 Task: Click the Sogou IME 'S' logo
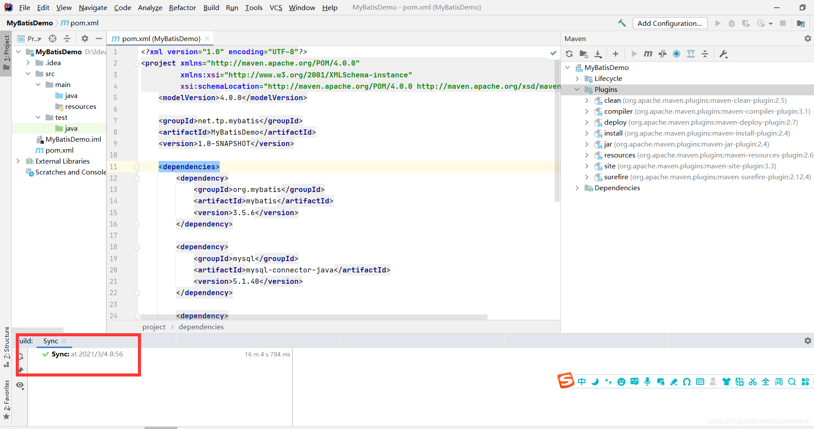565,380
